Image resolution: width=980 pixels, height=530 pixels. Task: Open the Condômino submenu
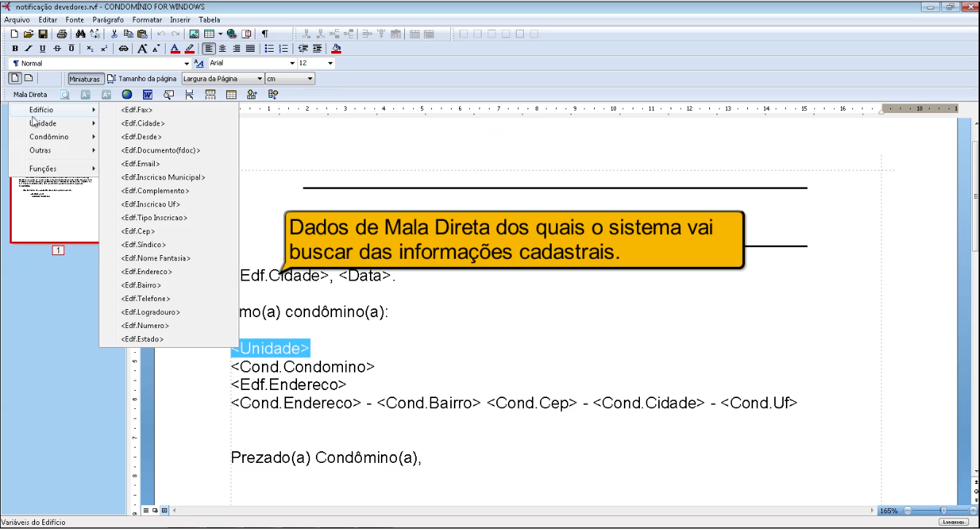pos(49,137)
